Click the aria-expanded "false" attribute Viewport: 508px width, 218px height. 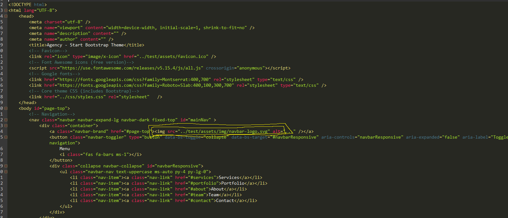(x=433, y=137)
